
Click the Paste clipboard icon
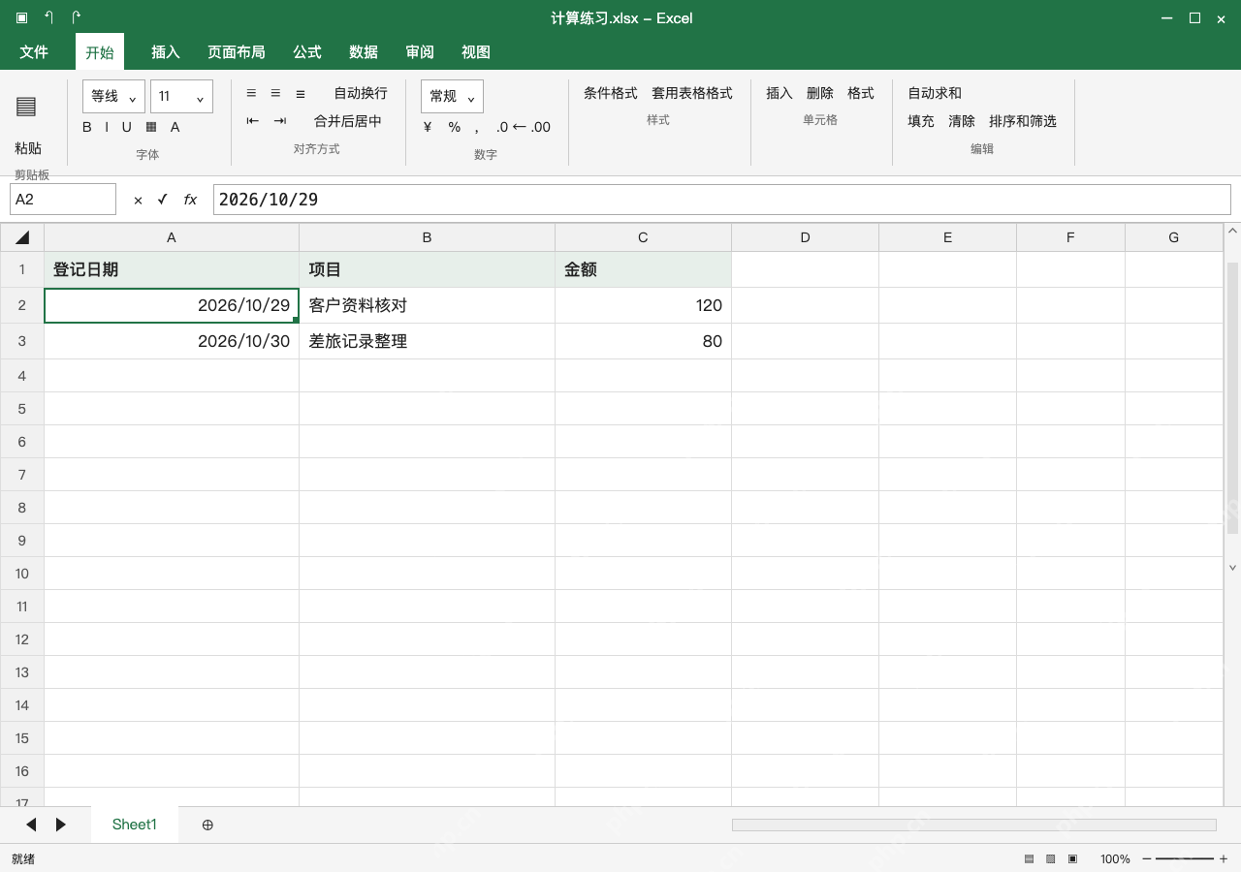26,107
